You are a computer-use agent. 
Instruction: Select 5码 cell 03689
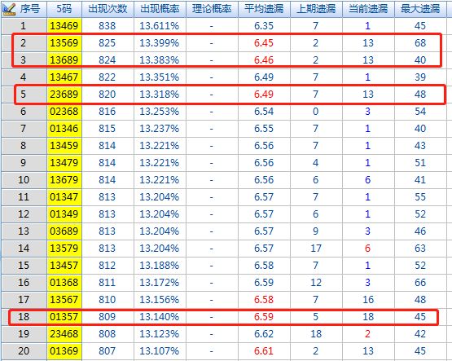pyautogui.click(x=64, y=231)
